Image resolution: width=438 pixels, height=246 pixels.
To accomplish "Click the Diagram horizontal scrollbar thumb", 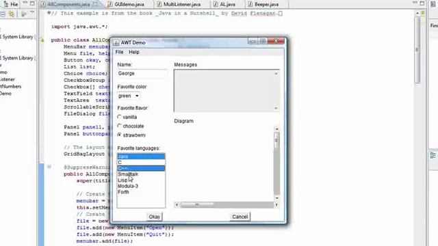I will tap(196, 205).
